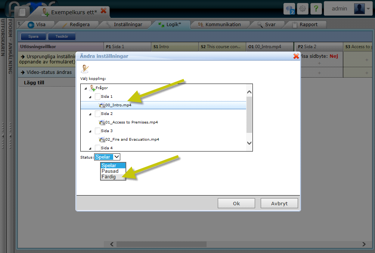Collapse the Frågor tree node
This screenshot has height=253, width=375.
[x=86, y=88]
